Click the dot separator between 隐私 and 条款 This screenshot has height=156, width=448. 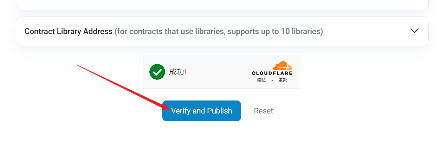pyautogui.click(x=272, y=80)
